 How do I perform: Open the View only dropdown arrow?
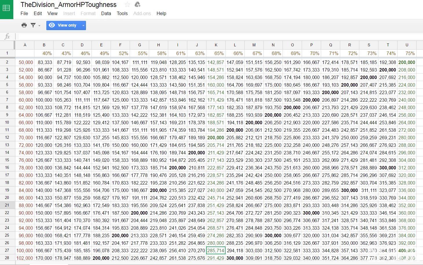click(83, 25)
